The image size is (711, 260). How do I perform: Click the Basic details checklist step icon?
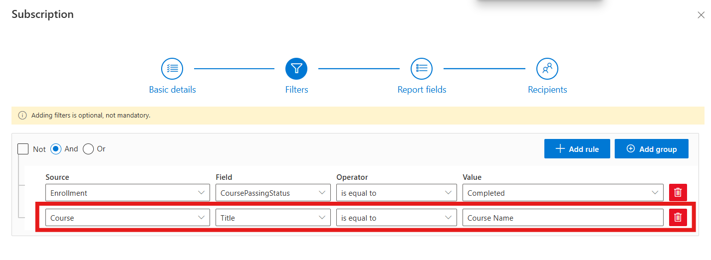click(x=172, y=69)
